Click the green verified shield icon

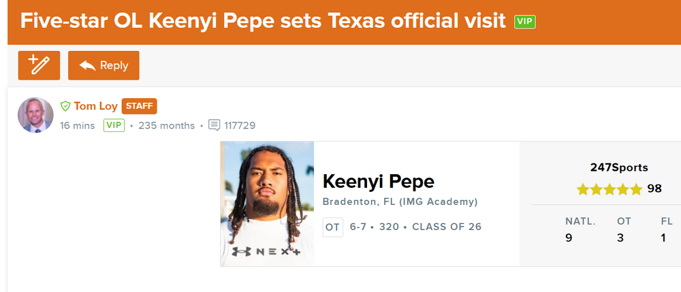coord(65,106)
